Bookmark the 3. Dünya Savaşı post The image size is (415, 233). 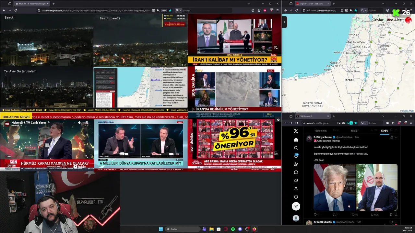pyautogui.click(x=391, y=215)
